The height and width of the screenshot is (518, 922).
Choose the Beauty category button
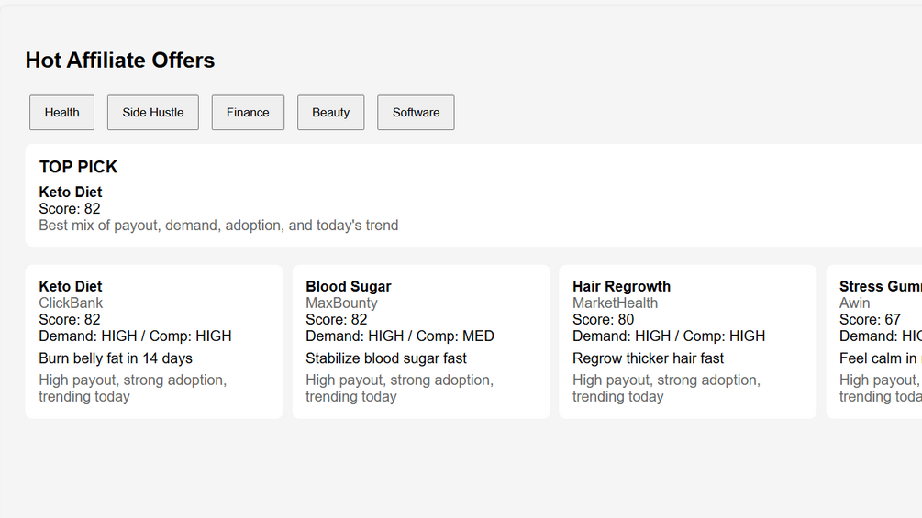pyautogui.click(x=330, y=113)
